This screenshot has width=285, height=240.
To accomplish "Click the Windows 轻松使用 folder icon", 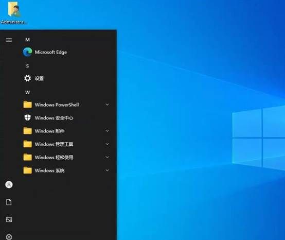I will [x=28, y=157].
